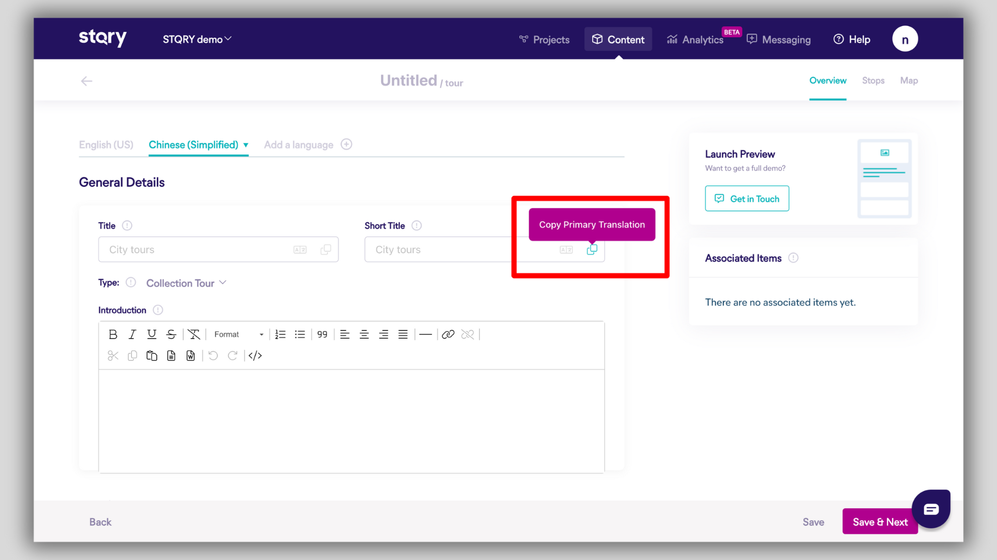Click the copy primary translation icon in Short Title
Viewport: 997px width, 560px height.
click(592, 250)
